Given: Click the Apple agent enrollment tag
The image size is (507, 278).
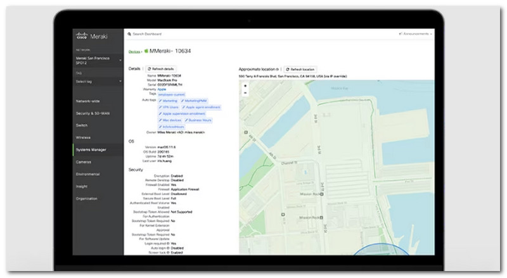Looking at the screenshot, I should (x=201, y=107).
